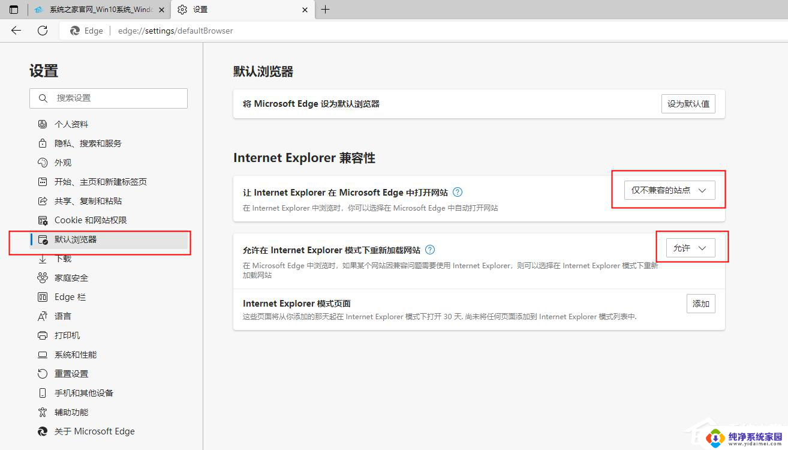Click the accessibility icon beside 辅助功能
This screenshot has width=788, height=450.
pyautogui.click(x=43, y=412)
